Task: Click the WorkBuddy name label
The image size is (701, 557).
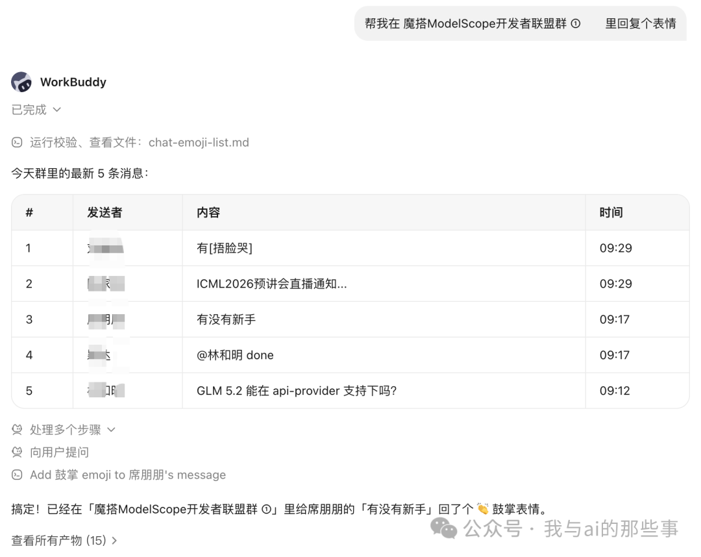Action: (x=73, y=82)
